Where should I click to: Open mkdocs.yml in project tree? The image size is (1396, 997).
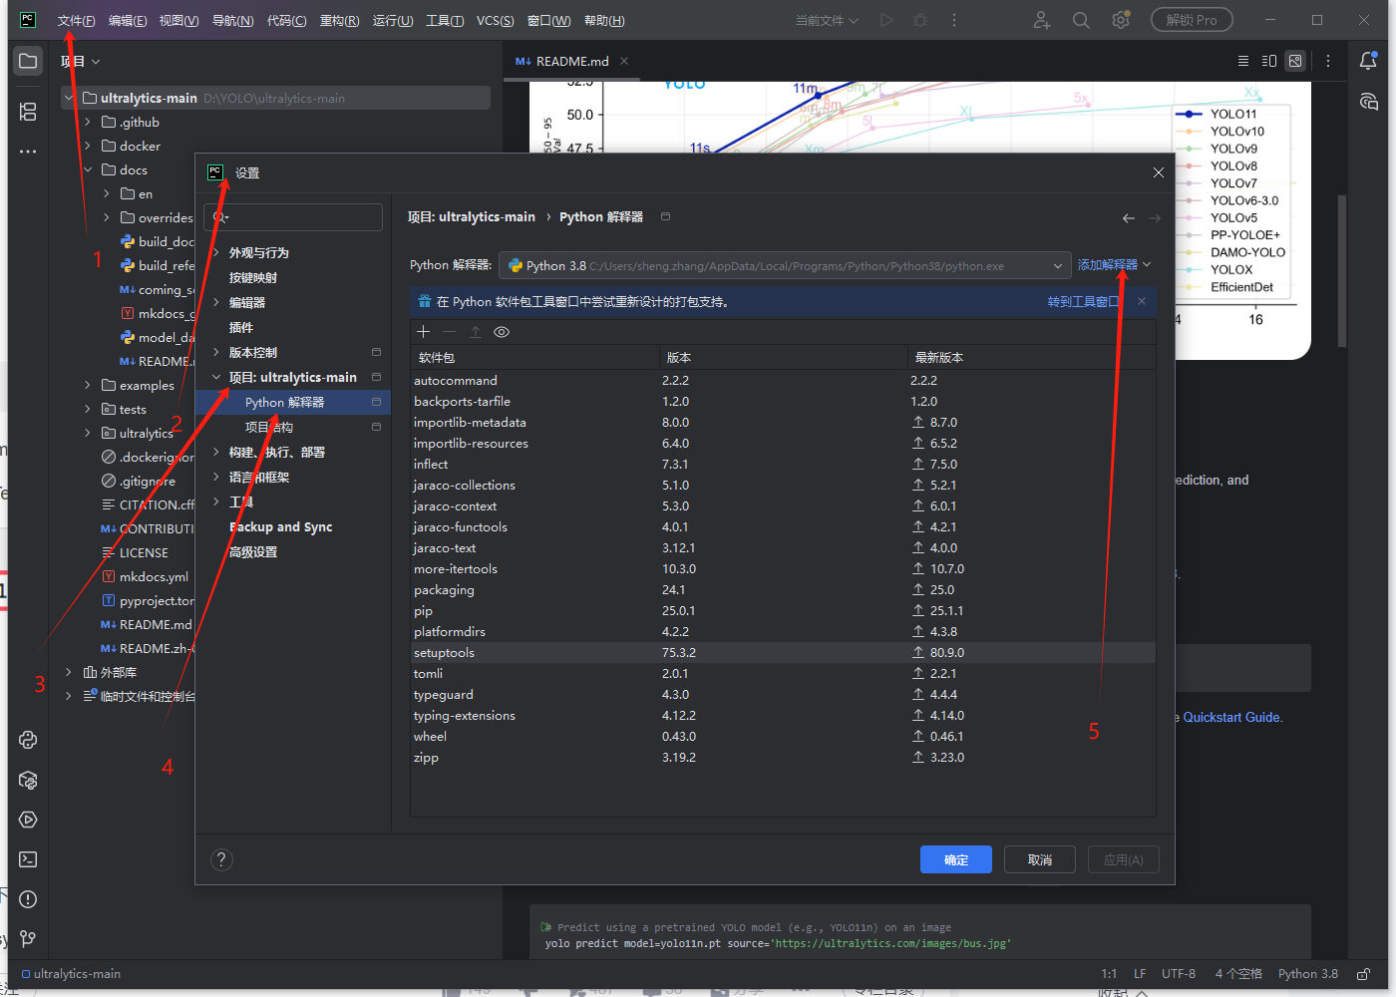click(x=154, y=577)
